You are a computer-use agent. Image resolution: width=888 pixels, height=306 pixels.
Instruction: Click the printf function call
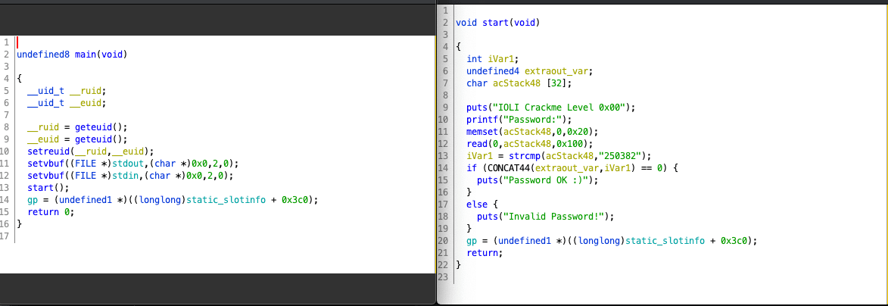(x=481, y=120)
